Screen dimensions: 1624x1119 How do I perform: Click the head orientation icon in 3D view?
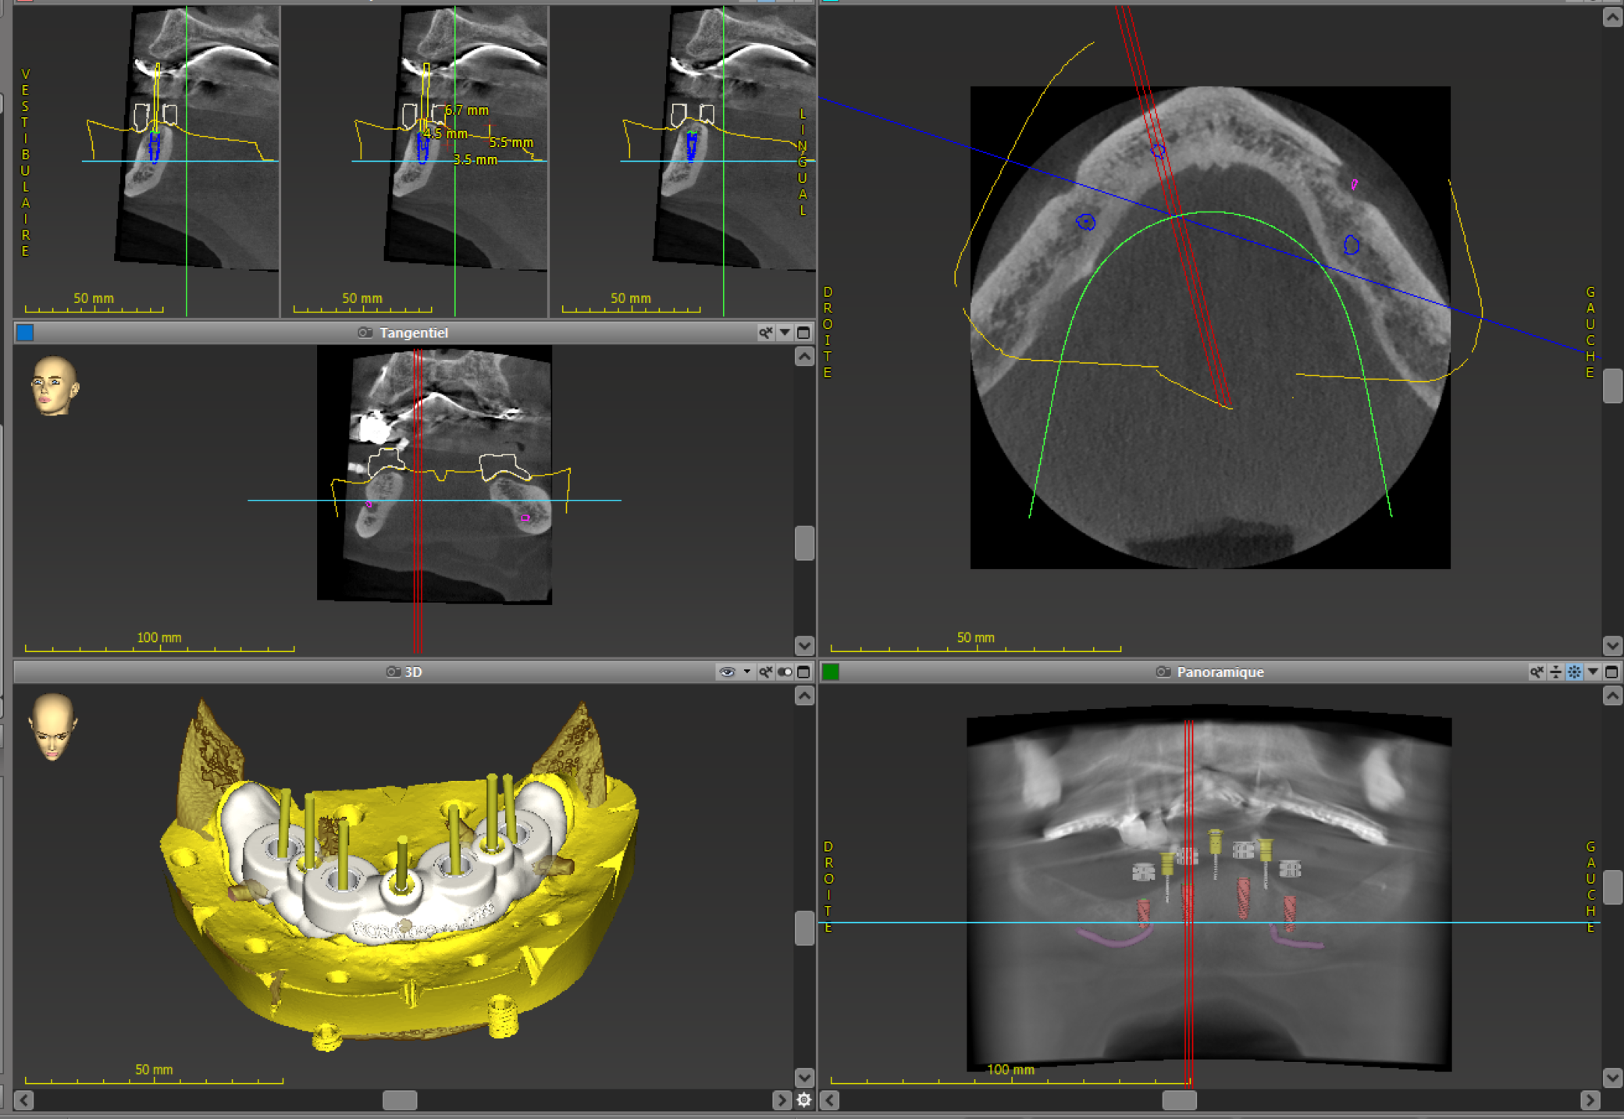click(52, 727)
